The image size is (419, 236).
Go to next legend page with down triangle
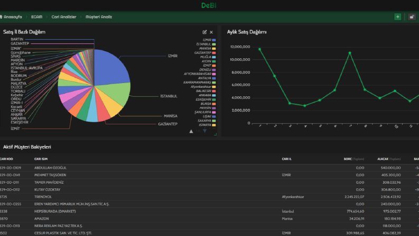tap(204, 131)
